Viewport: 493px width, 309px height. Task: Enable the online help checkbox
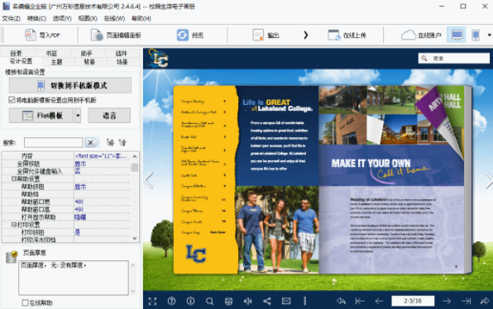(25, 302)
